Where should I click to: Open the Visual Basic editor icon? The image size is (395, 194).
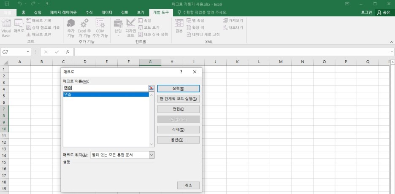pyautogui.click(x=6, y=28)
